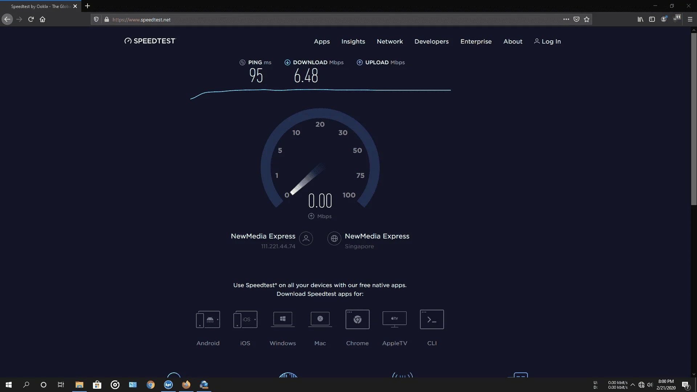This screenshot has width=697, height=392.
Task: Open the AppleTV app download
Action: (x=395, y=328)
